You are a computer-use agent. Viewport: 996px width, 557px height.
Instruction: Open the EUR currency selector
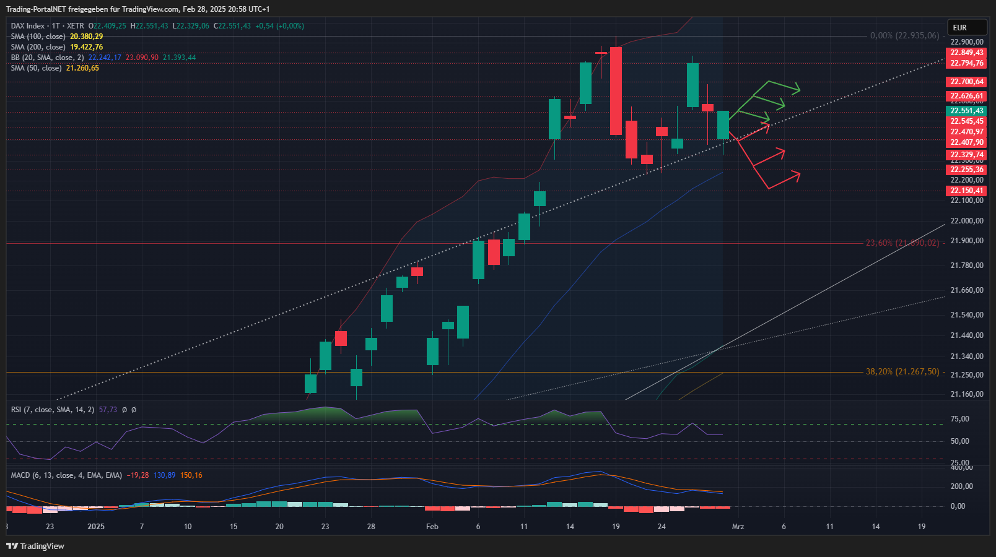click(x=967, y=27)
